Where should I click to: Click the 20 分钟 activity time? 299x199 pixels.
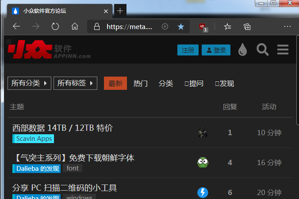(x=269, y=192)
